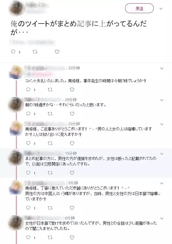Like the 32分钟 reply

(72, 90)
